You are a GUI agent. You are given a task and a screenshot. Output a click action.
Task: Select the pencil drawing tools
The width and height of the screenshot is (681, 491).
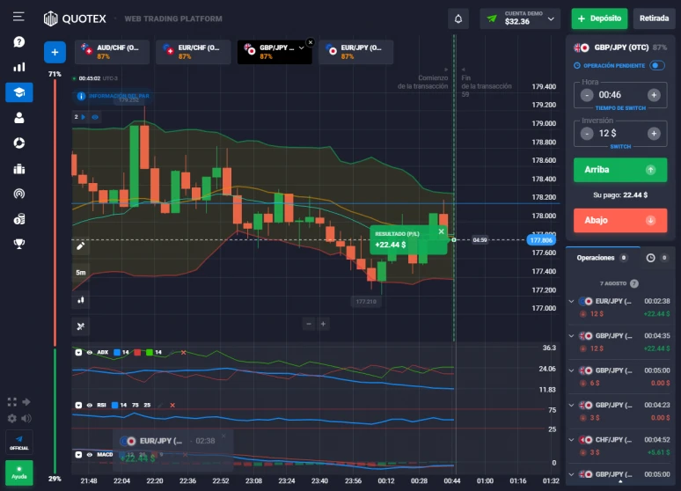click(80, 246)
